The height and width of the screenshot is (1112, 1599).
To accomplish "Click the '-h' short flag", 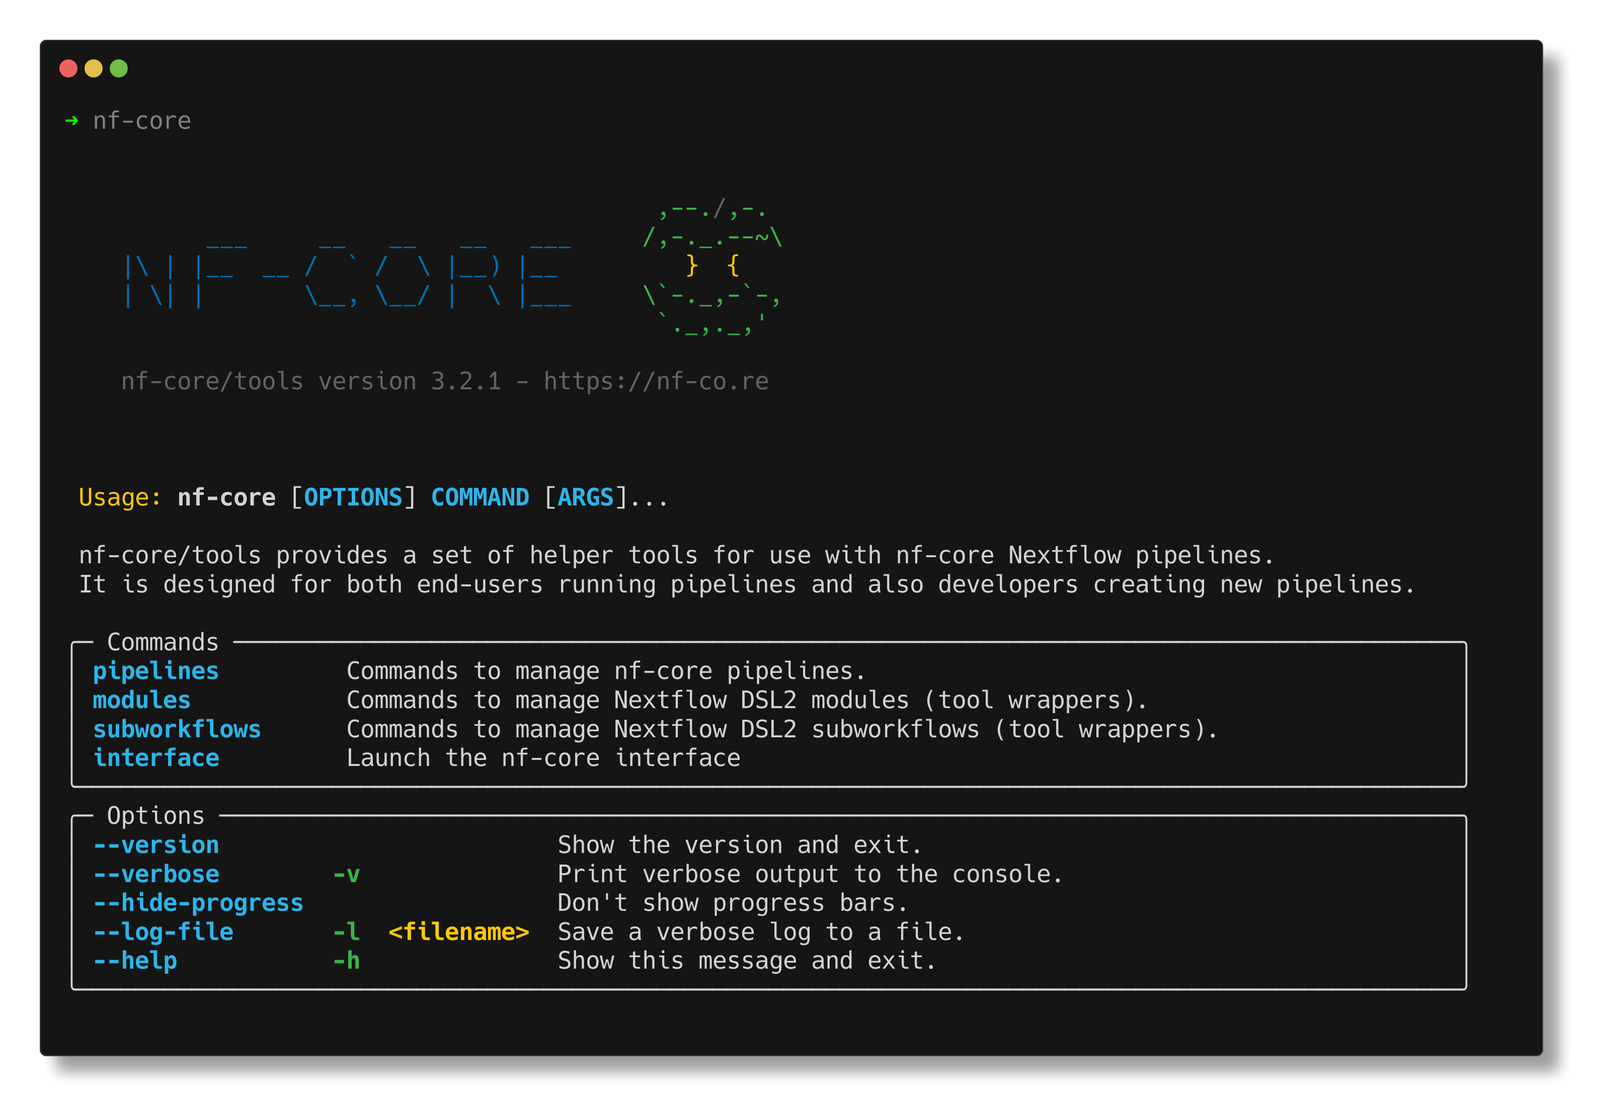I will (x=346, y=961).
